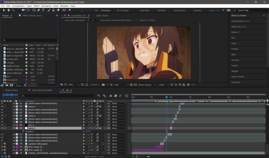Select the Small Screen workspace
Screen dimensions: 269x158
pos(180,10)
